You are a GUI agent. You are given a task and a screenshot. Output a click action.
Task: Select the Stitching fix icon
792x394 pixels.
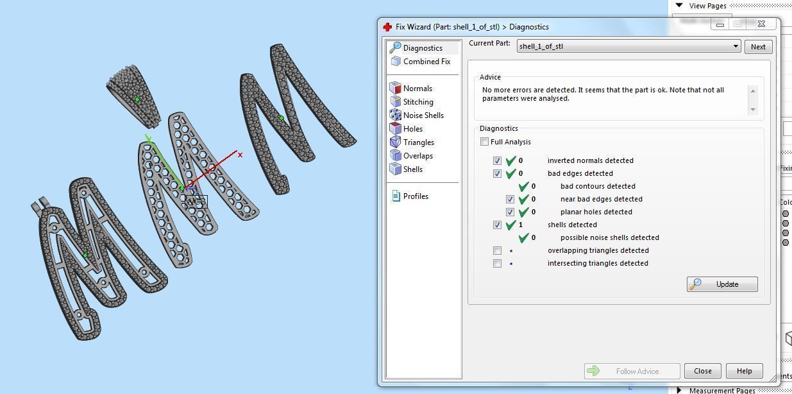point(395,102)
